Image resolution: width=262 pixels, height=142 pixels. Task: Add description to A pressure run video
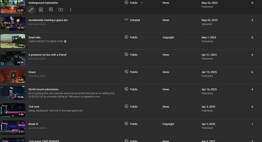37,59
